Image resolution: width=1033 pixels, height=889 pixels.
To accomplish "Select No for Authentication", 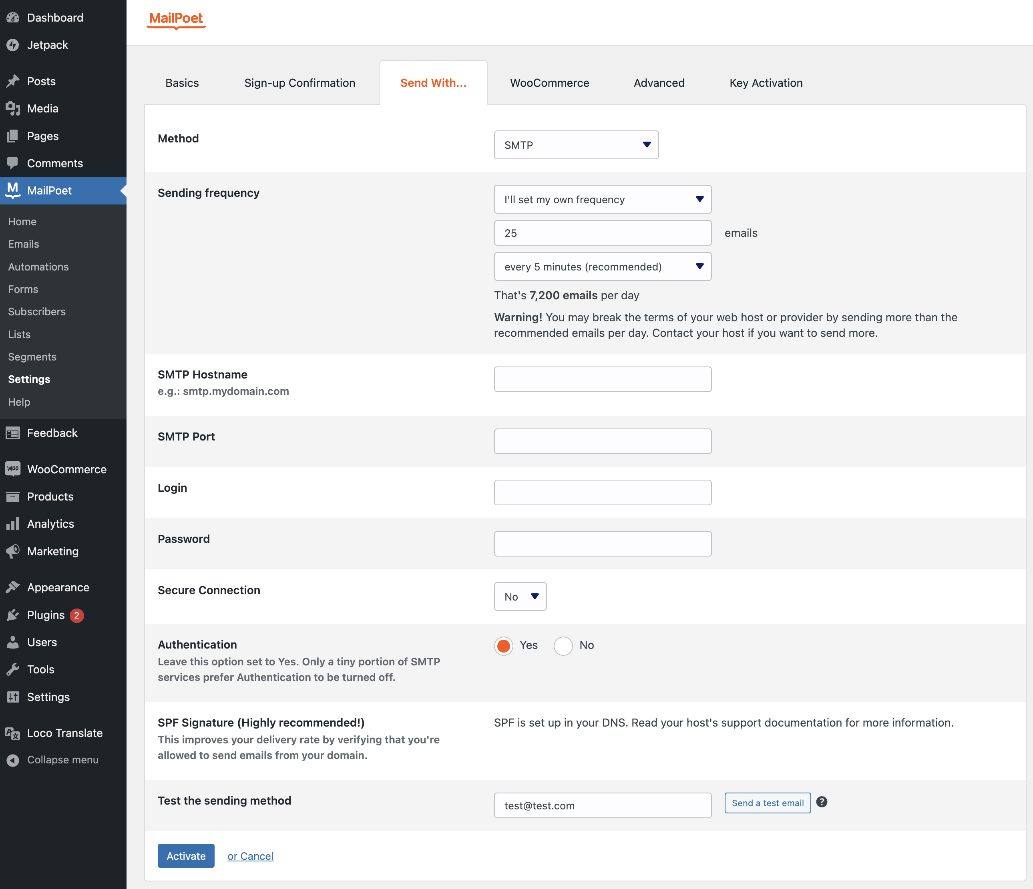I will point(563,645).
